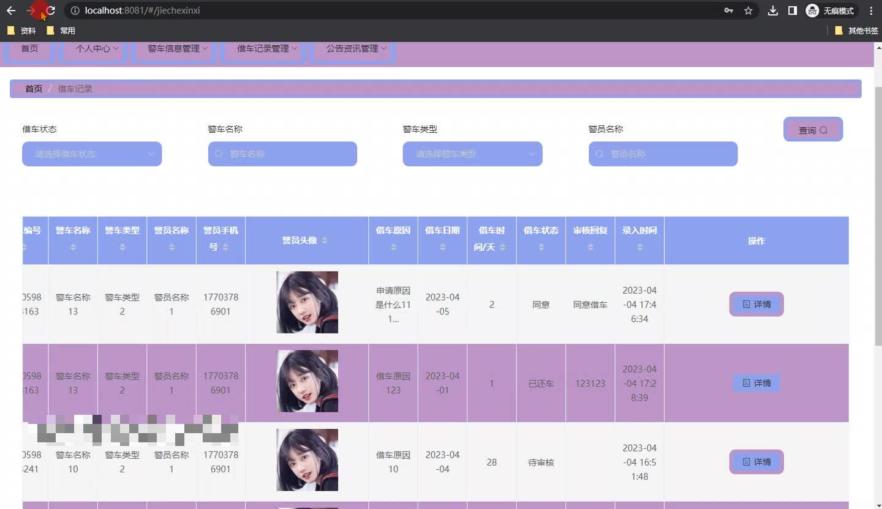Click the document icon inside first 详情 button
The width and height of the screenshot is (882, 509).
coord(746,304)
